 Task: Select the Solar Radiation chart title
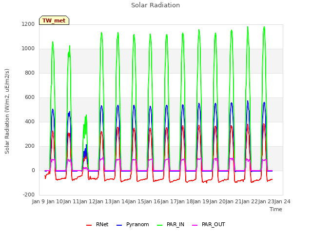point(156,5)
